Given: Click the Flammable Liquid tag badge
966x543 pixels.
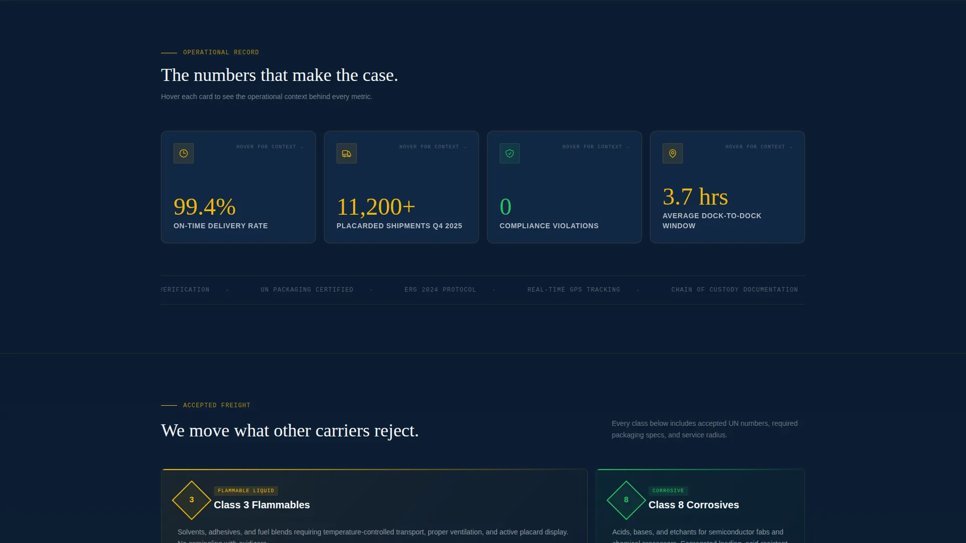Looking at the screenshot, I should point(246,491).
